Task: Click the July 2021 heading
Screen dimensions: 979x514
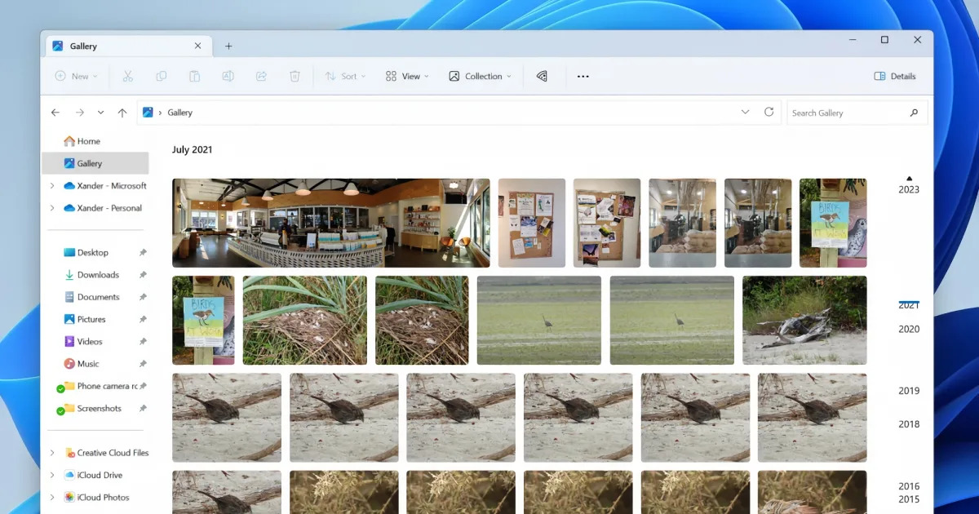Action: pos(193,149)
